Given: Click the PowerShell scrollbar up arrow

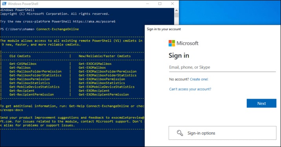Looking at the screenshot, I should [176, 10].
